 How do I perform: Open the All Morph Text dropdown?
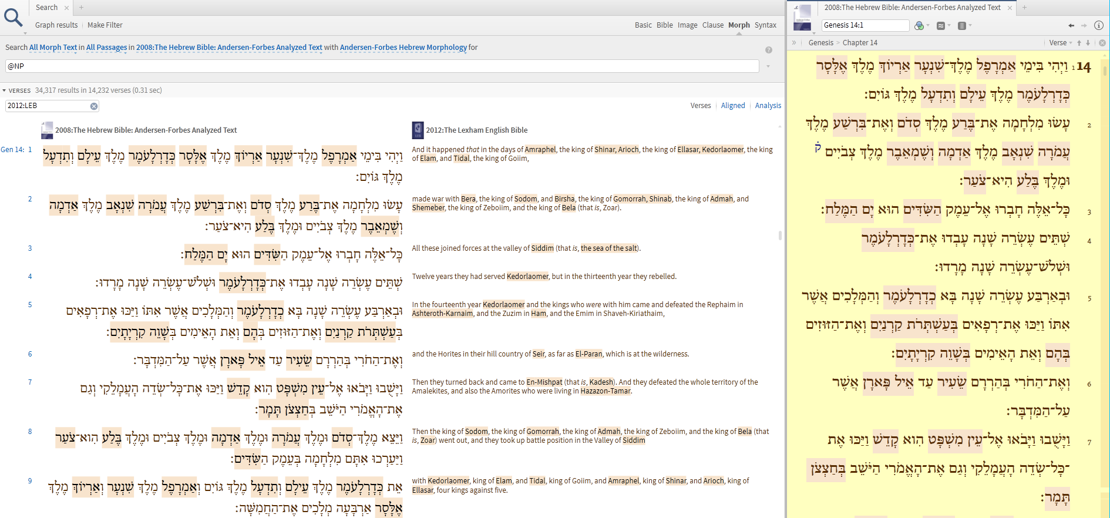[x=53, y=48]
